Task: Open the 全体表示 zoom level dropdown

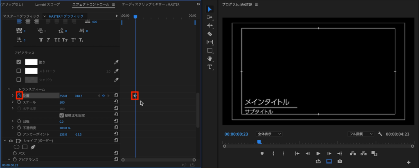Action: (x=269, y=134)
